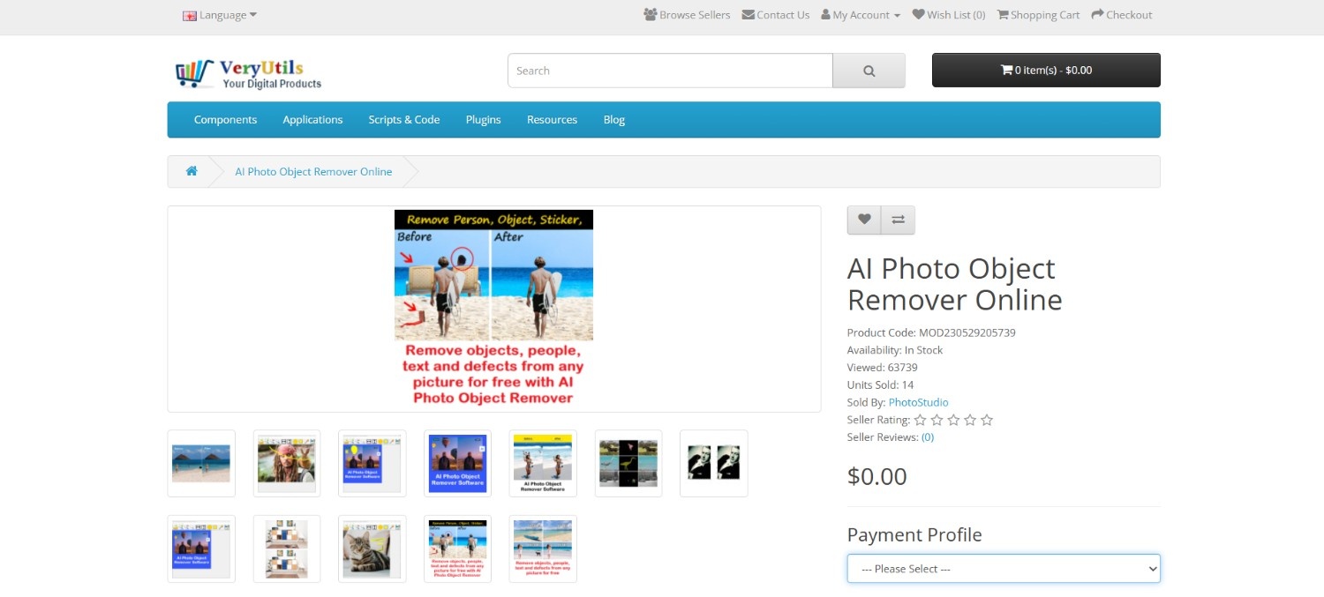
Task: Open living room interior thumbnail
Action: [287, 548]
